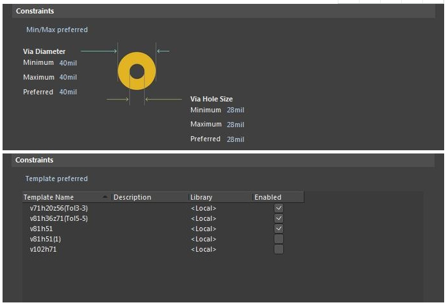The width and height of the screenshot is (448, 305).
Task: Edit the Via Hole Size Preferred value
Action: pos(235,139)
